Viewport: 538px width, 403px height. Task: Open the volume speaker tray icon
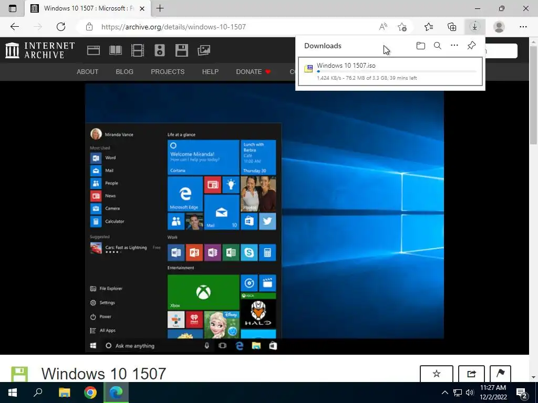470,393
